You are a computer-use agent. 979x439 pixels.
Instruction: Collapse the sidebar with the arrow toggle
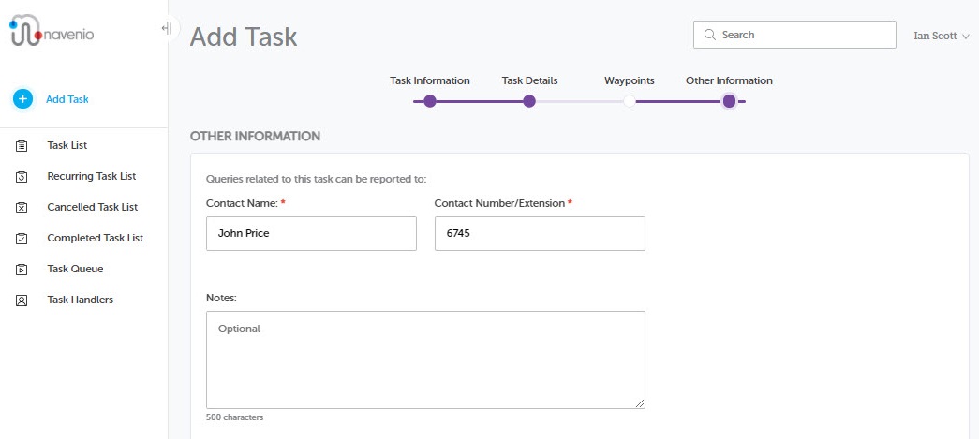[x=167, y=28]
